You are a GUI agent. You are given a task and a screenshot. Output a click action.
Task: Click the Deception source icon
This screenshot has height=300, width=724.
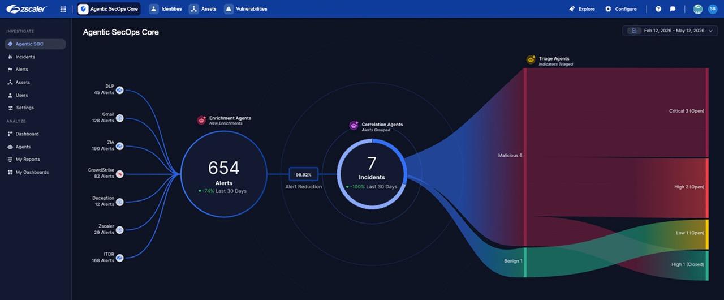pos(120,202)
